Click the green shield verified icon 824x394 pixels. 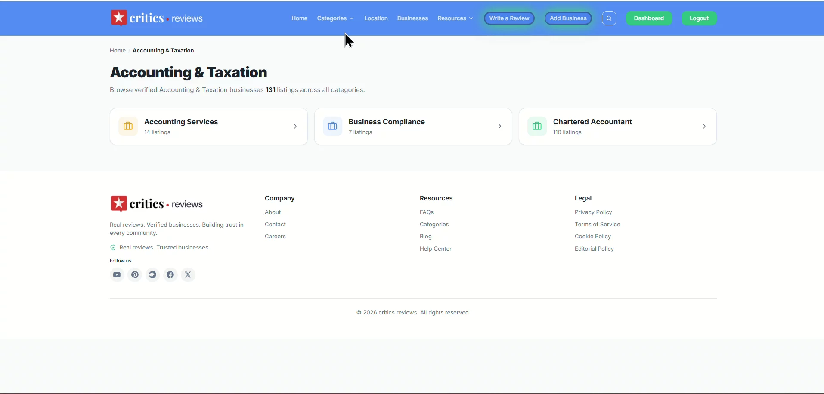coord(113,248)
